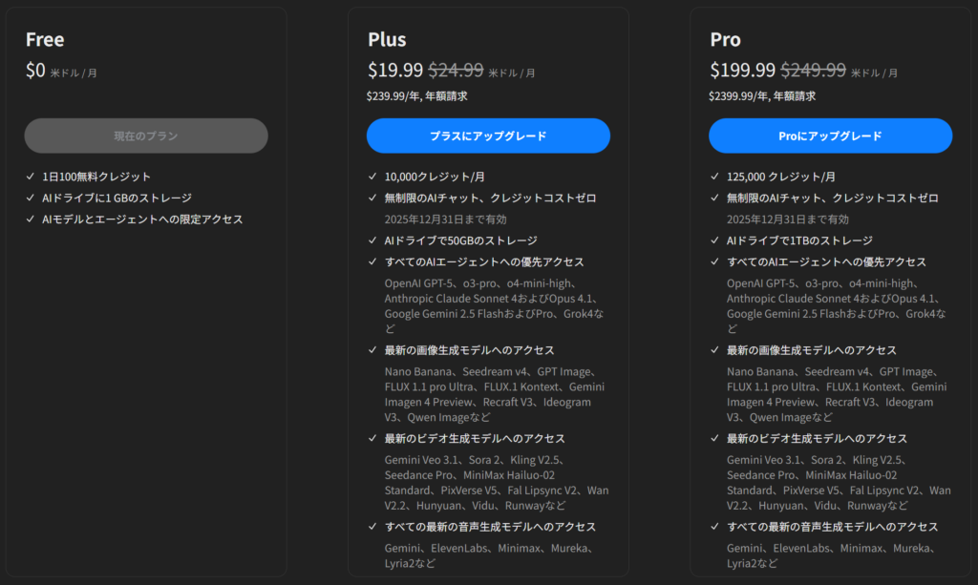This screenshot has height=585, width=978.
Task: Click Free plan's AIモデルとエージェント checkmark
Action: coord(32,219)
